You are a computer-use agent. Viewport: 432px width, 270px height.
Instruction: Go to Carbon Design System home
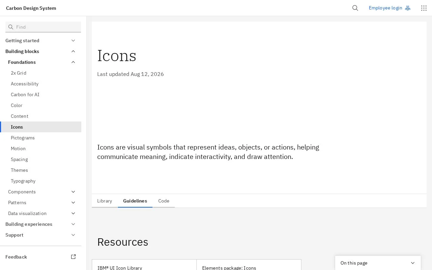click(x=31, y=8)
